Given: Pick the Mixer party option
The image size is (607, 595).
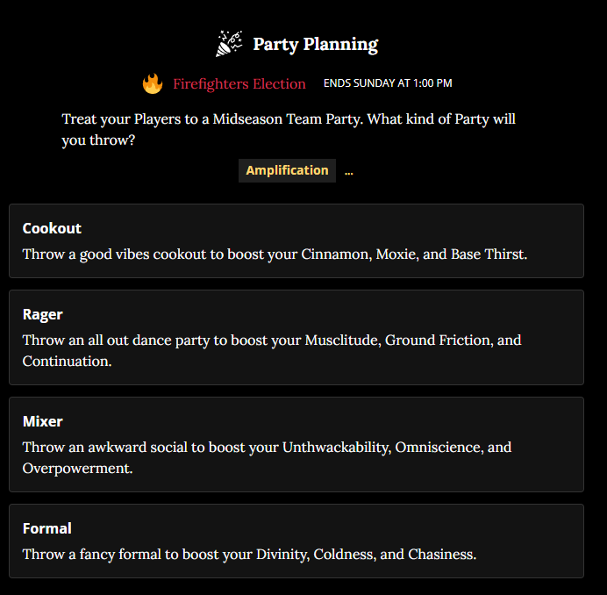Looking at the screenshot, I should tap(296, 445).
